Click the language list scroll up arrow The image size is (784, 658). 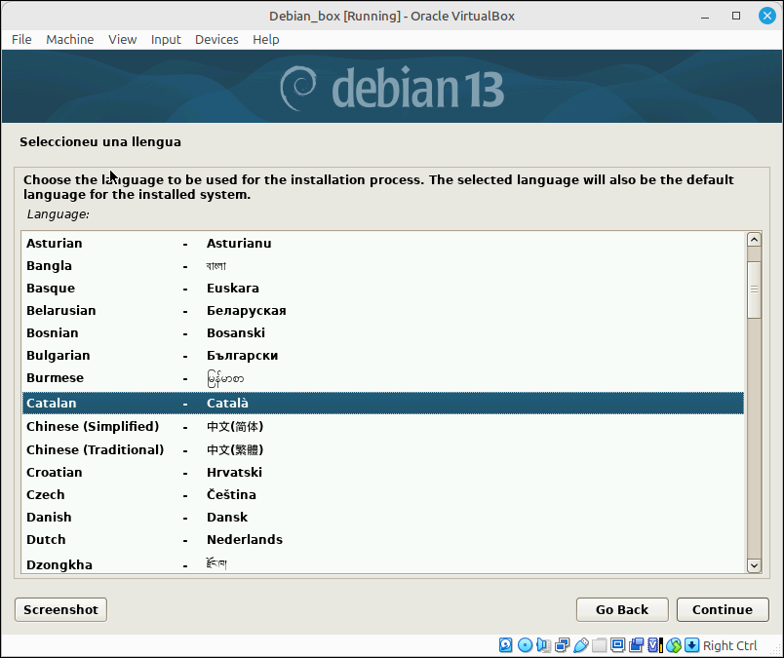tap(754, 240)
